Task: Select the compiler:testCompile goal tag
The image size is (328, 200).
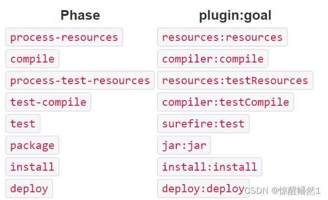Action: (x=226, y=102)
